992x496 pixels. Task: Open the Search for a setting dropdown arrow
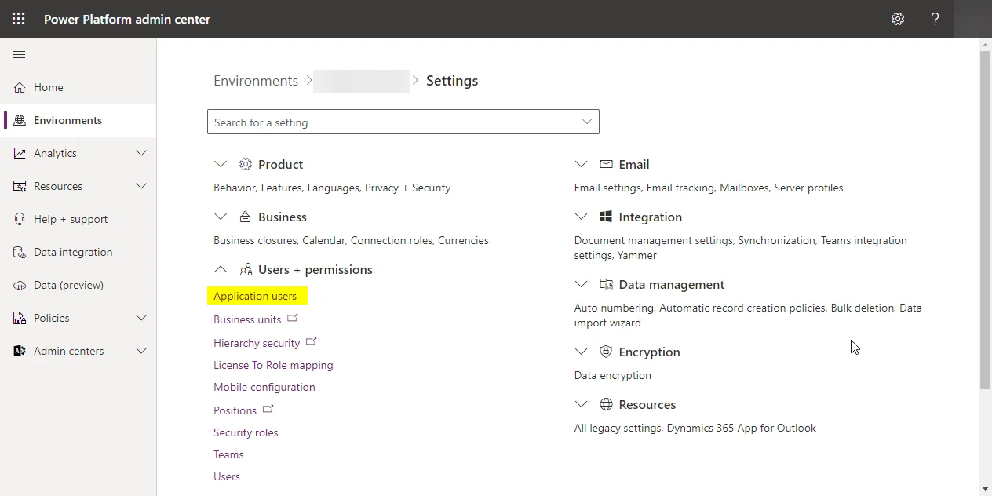click(x=587, y=122)
